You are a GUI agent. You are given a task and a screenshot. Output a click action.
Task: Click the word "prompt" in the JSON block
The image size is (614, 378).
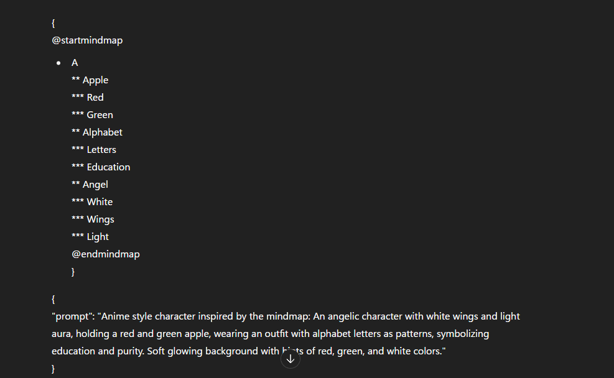(73, 316)
